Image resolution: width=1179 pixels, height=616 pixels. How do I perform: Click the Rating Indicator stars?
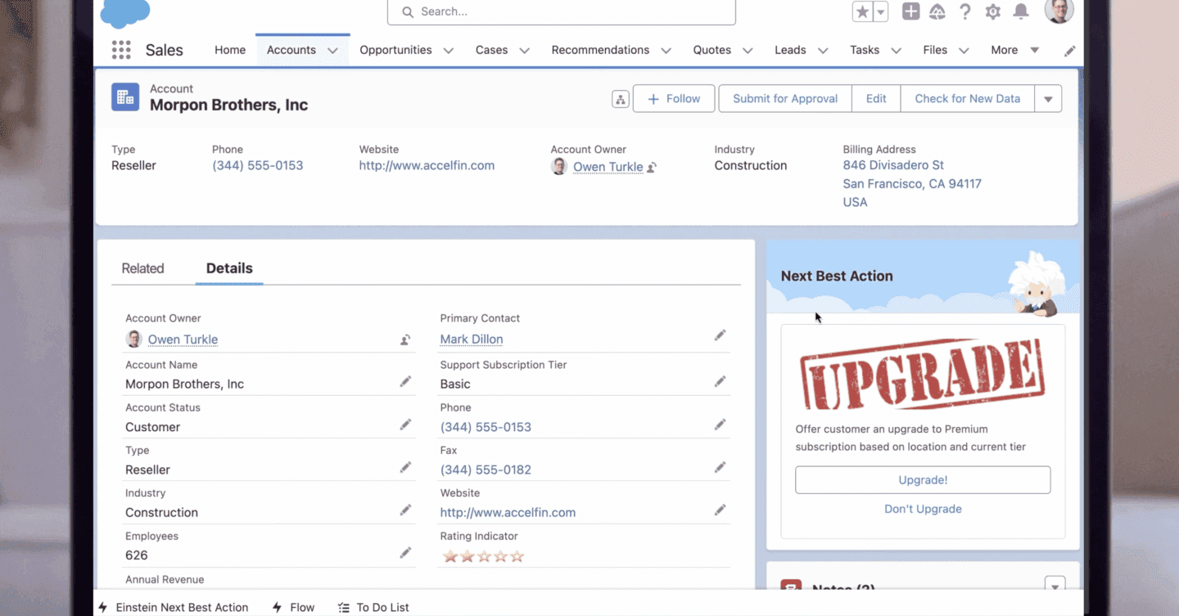point(483,556)
